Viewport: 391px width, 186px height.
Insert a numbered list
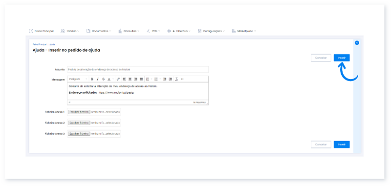(x=148, y=79)
